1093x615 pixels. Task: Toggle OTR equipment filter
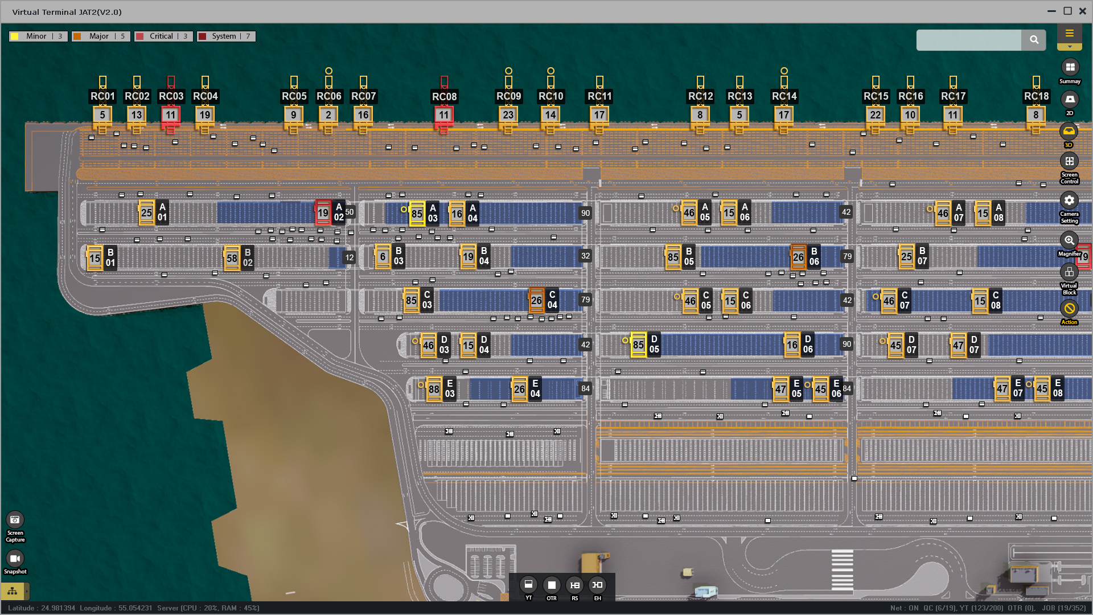[552, 585]
